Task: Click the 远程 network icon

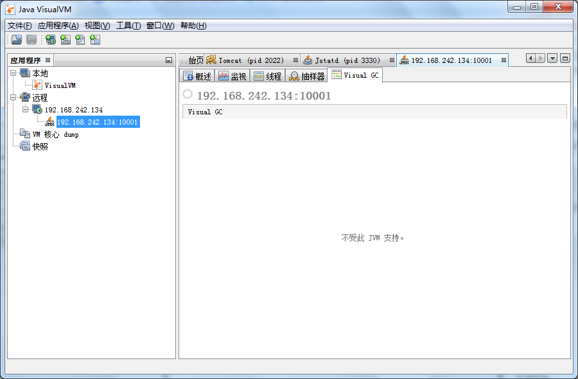Action: pos(24,98)
